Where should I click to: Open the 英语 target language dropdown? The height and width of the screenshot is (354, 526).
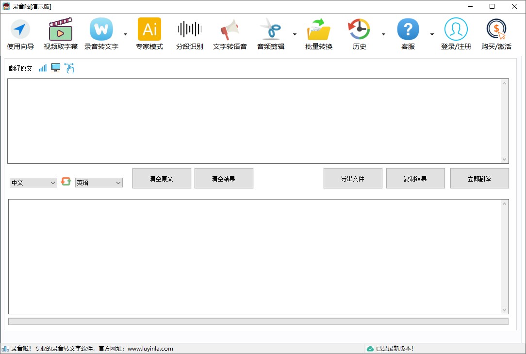coord(99,183)
